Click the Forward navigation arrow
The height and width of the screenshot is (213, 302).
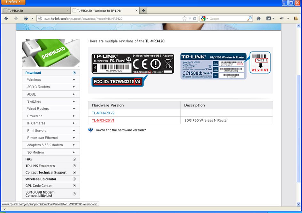pyautogui.click(x=16, y=18)
